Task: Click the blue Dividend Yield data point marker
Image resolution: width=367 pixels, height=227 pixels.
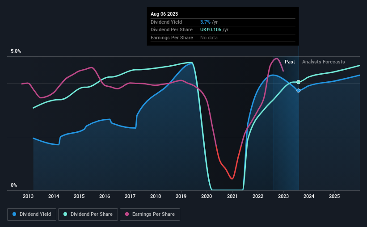Action: 299,91
